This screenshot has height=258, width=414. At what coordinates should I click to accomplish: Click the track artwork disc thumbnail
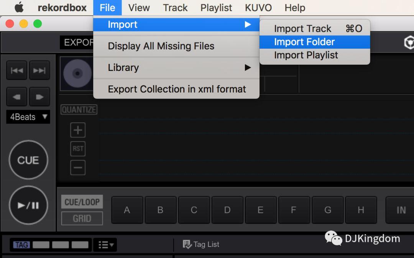click(x=77, y=73)
